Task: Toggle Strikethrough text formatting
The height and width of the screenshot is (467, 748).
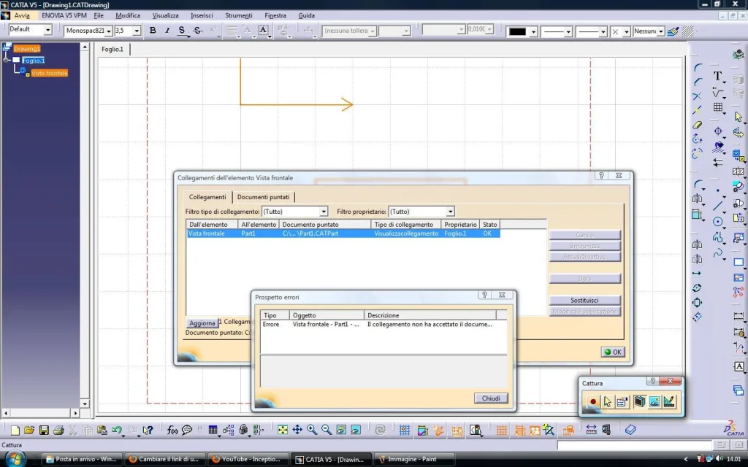Action: [x=197, y=31]
